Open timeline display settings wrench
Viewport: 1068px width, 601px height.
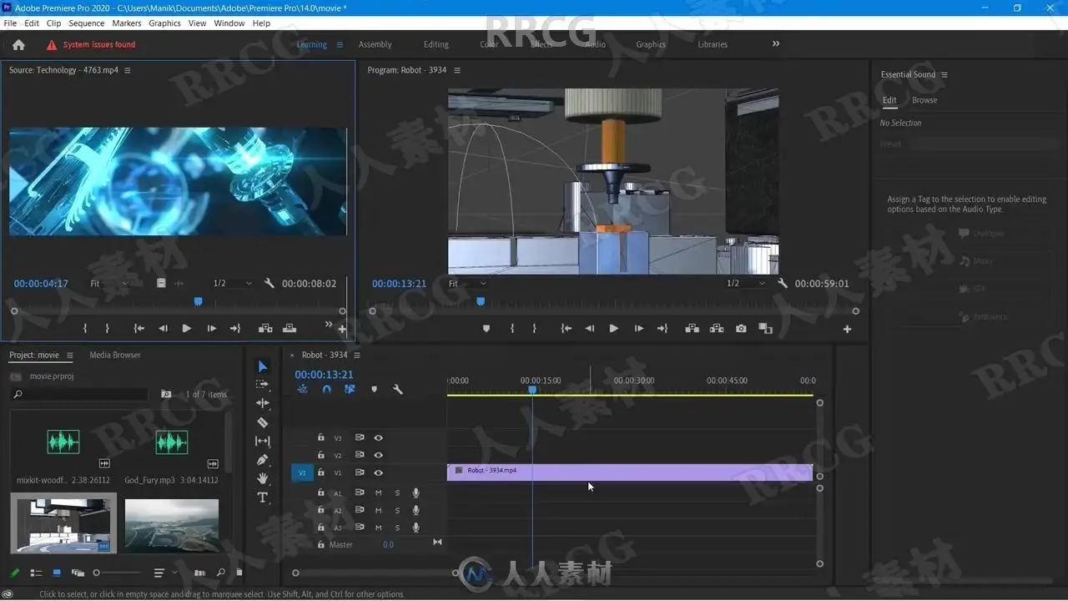[398, 389]
